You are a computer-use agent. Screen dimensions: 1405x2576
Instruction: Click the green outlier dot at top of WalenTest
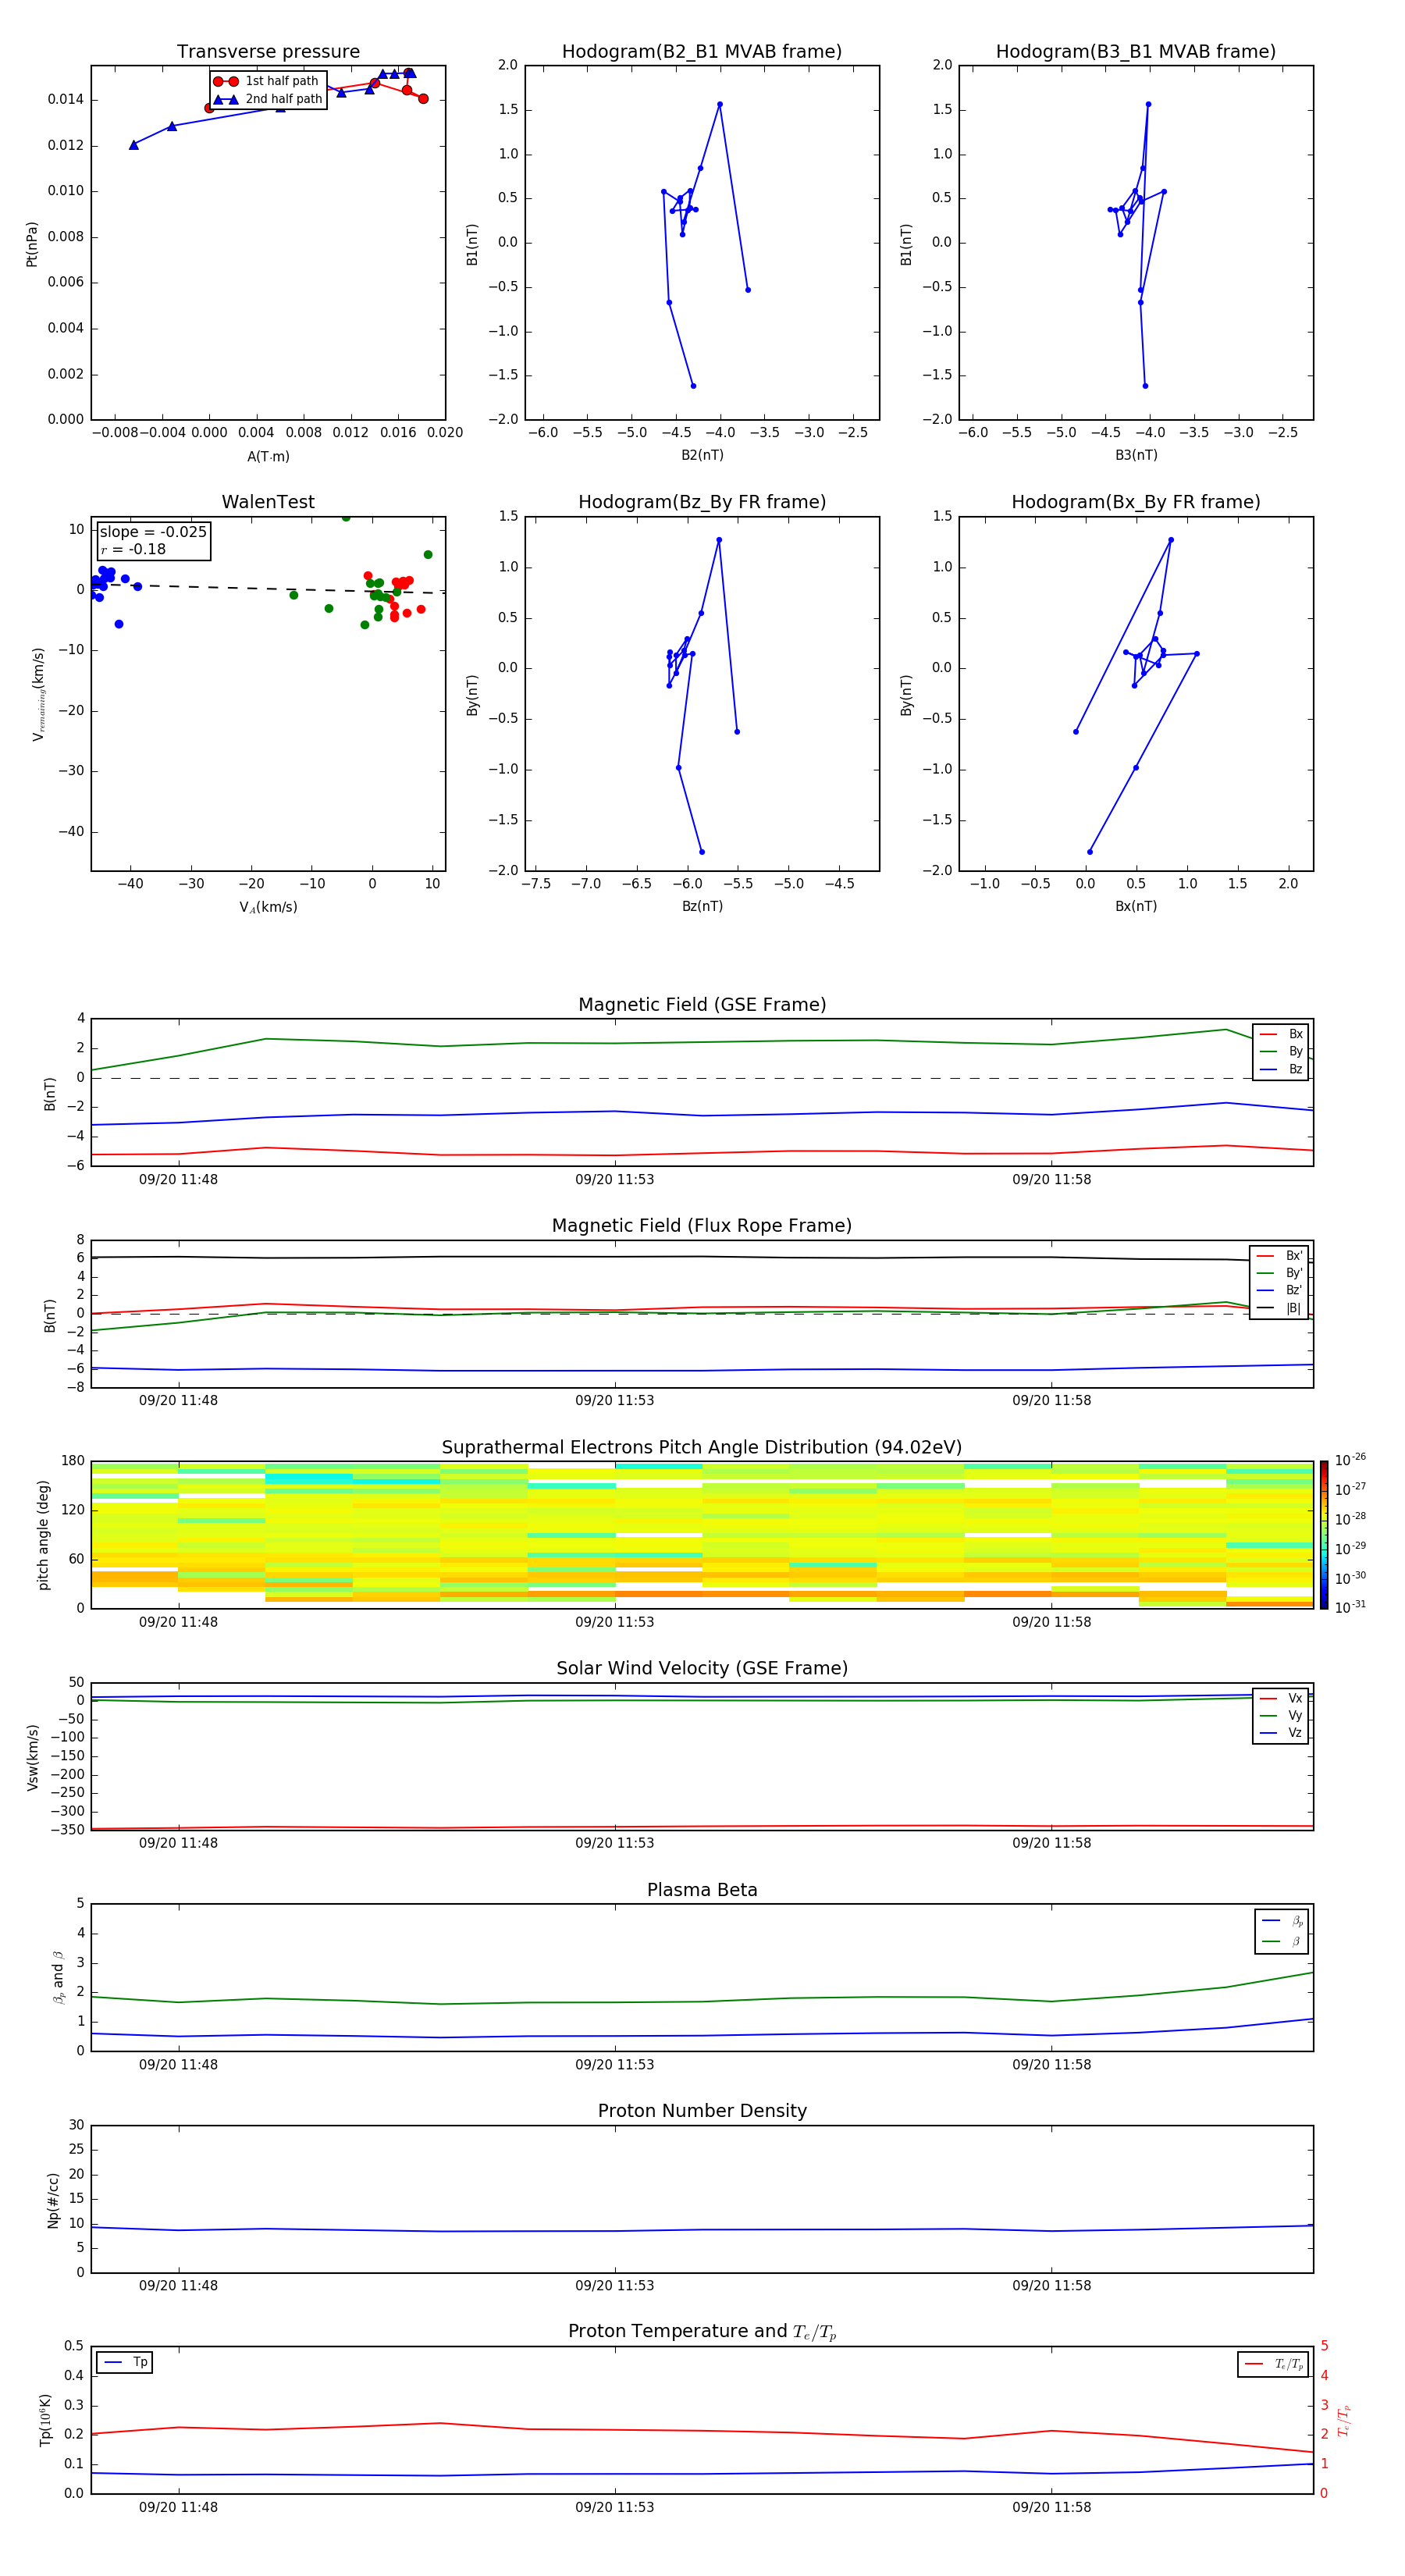346,518
